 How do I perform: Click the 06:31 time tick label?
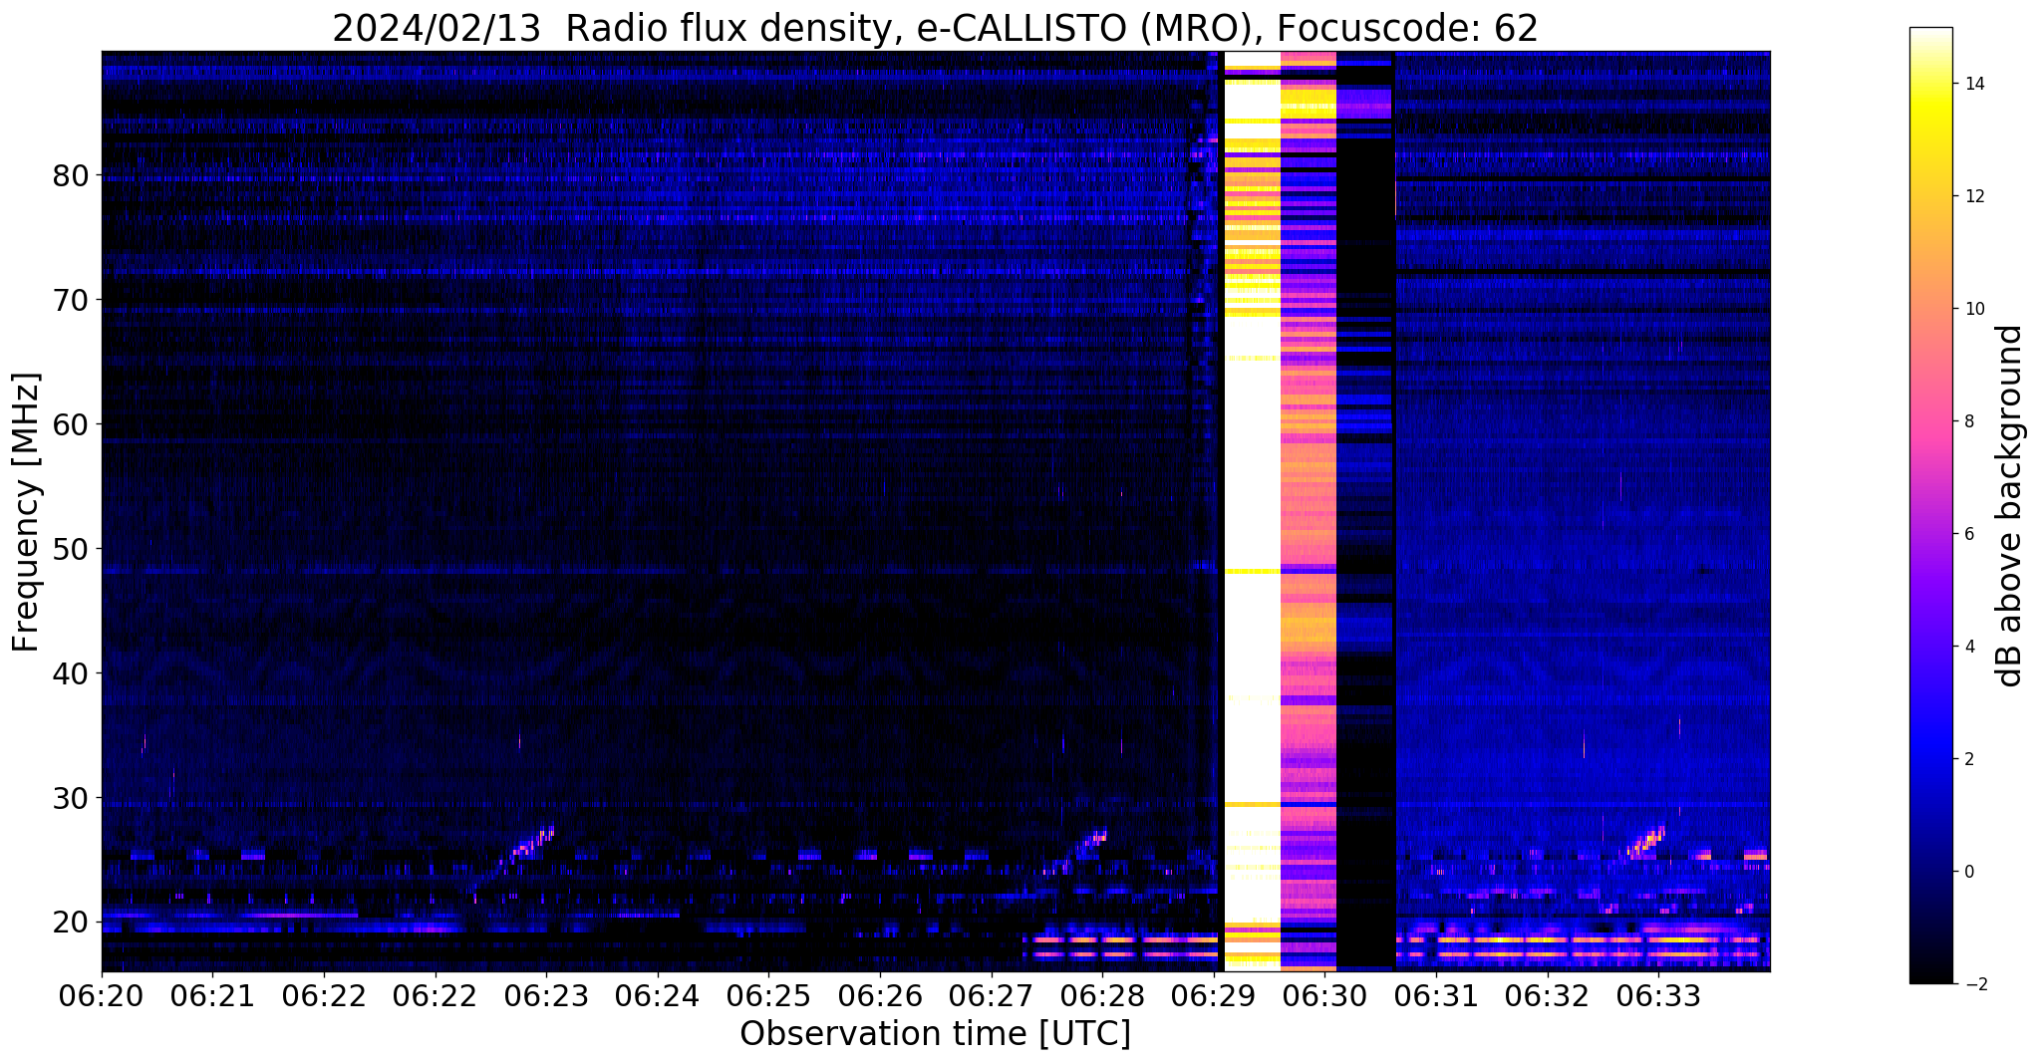point(1435,995)
